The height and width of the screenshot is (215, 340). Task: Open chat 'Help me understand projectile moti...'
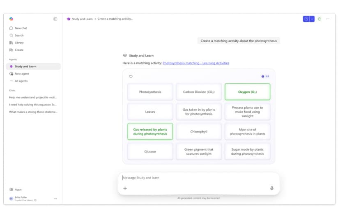pos(33,97)
